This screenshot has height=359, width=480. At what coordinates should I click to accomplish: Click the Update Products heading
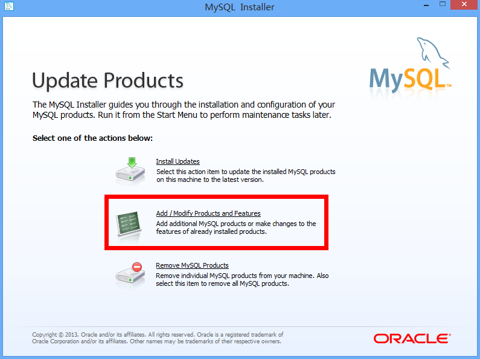tap(107, 80)
